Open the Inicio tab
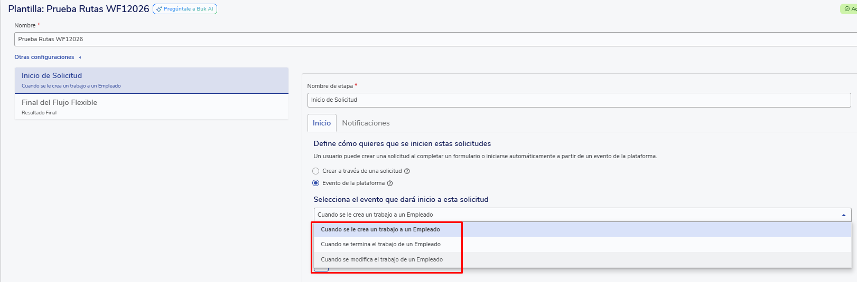Viewport: 857px width, 282px height. coord(322,123)
